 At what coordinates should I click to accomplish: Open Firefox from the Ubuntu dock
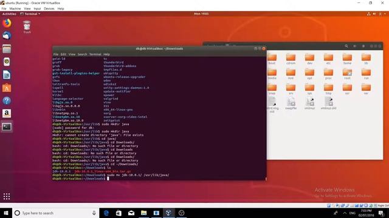[x=7, y=23]
